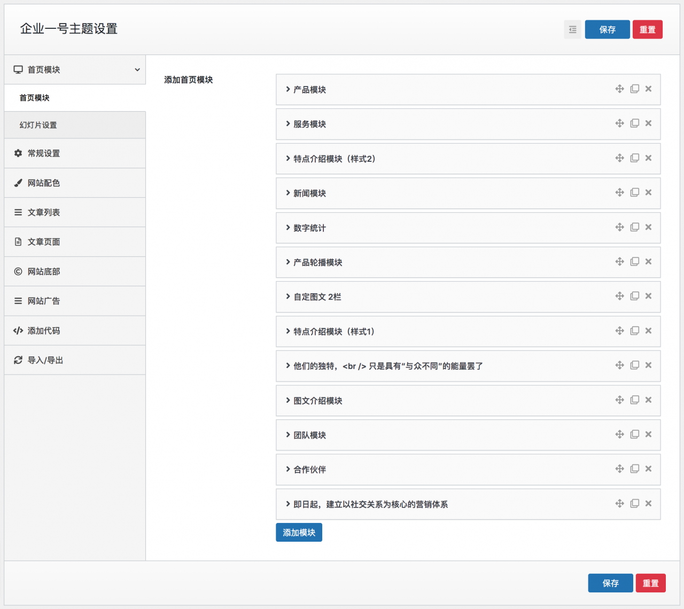Open the 导入/导出 section
Image resolution: width=684 pixels, height=609 pixels.
(x=45, y=360)
